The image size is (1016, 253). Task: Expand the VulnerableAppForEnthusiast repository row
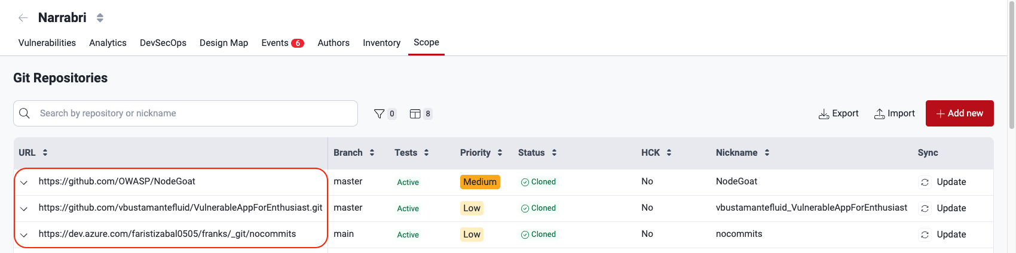pyautogui.click(x=24, y=209)
